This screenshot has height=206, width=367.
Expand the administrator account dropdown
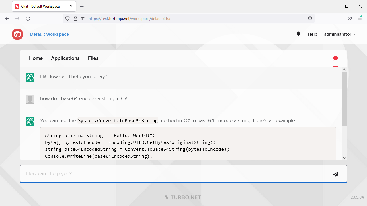point(339,34)
